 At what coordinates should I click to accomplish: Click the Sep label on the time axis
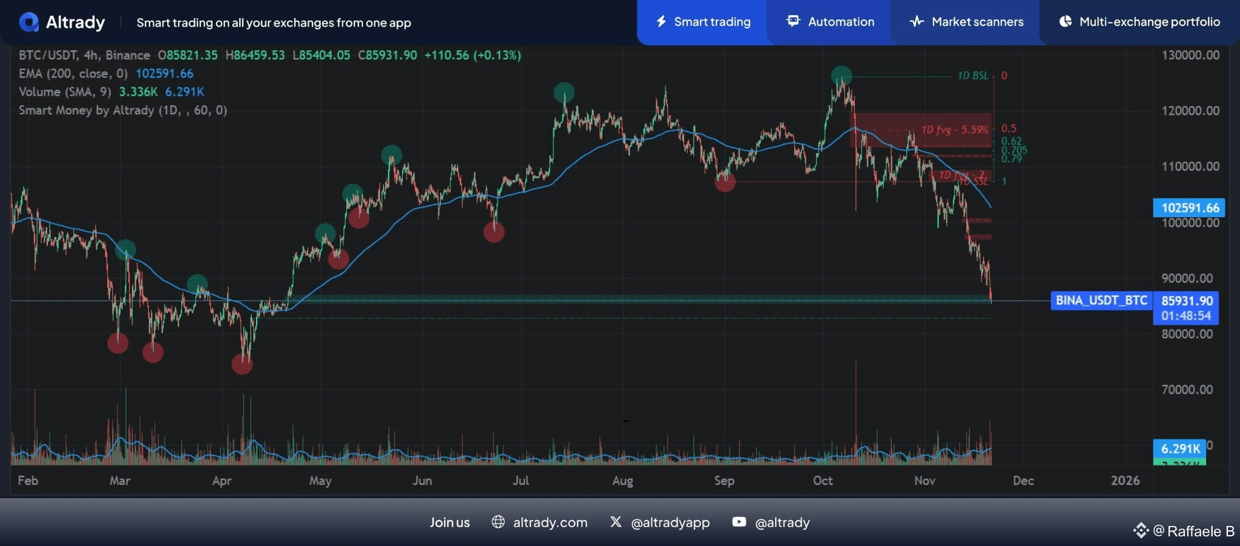[x=724, y=481]
